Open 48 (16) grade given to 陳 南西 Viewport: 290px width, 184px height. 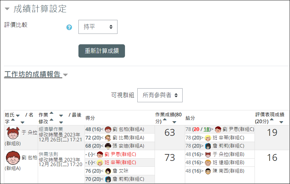click(x=193, y=171)
